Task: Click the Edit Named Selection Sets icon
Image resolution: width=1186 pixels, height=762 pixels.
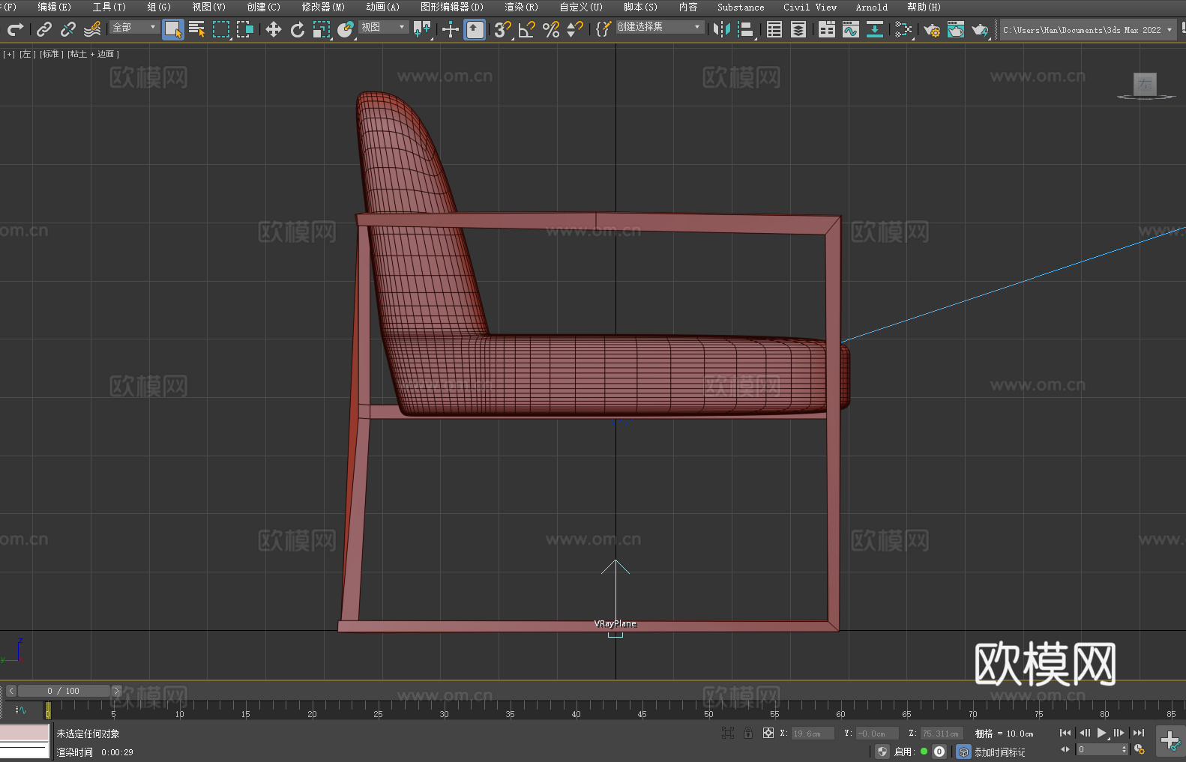Action: click(603, 29)
